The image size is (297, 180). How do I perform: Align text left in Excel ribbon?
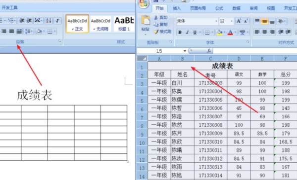click(257, 32)
